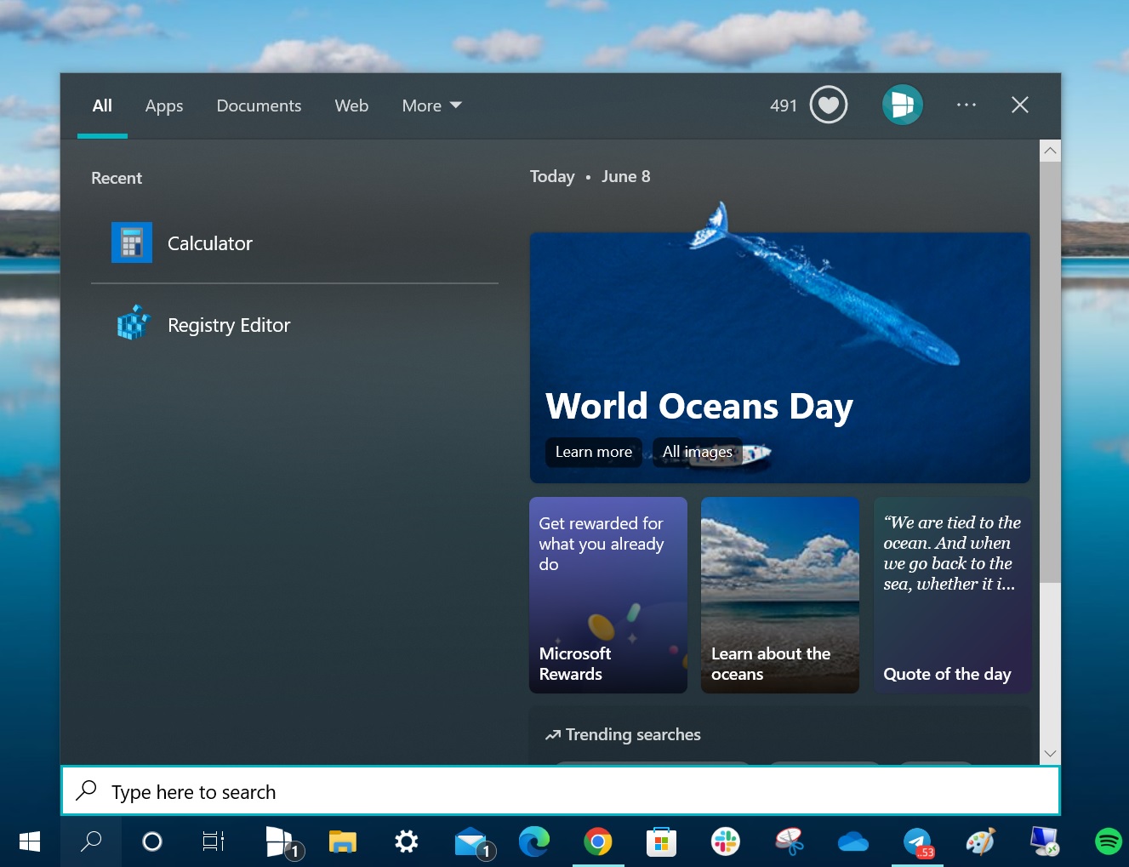The width and height of the screenshot is (1129, 867).
Task: Open Calculator from recent list
Action: [209, 243]
